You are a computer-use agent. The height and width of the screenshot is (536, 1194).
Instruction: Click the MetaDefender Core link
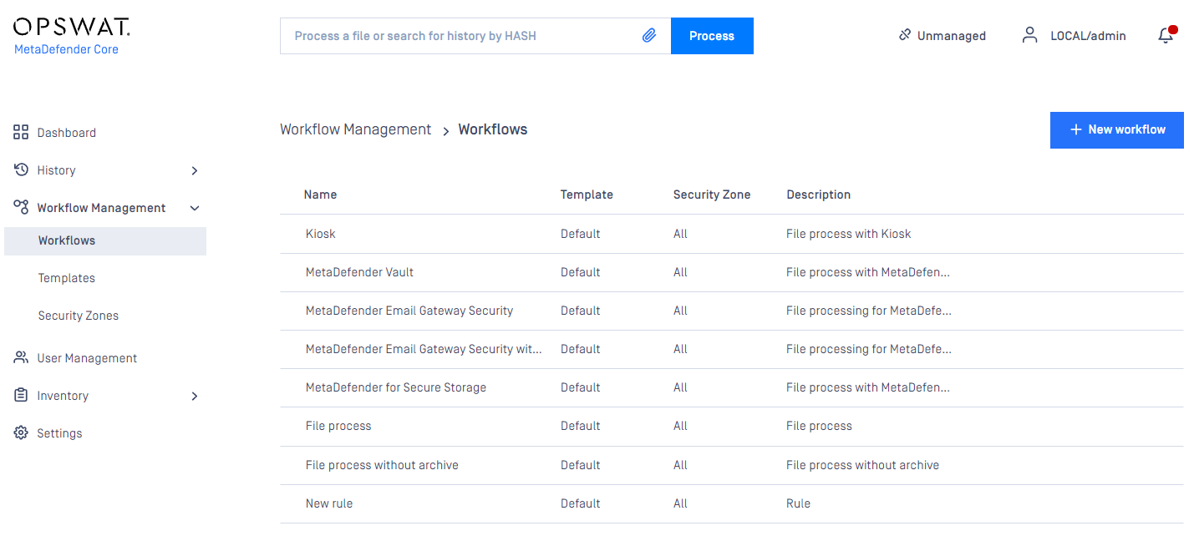point(66,49)
